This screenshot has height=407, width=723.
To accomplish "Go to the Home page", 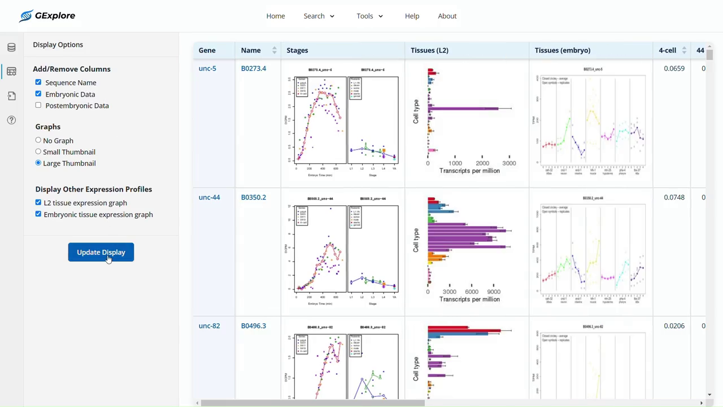I will pyautogui.click(x=276, y=16).
